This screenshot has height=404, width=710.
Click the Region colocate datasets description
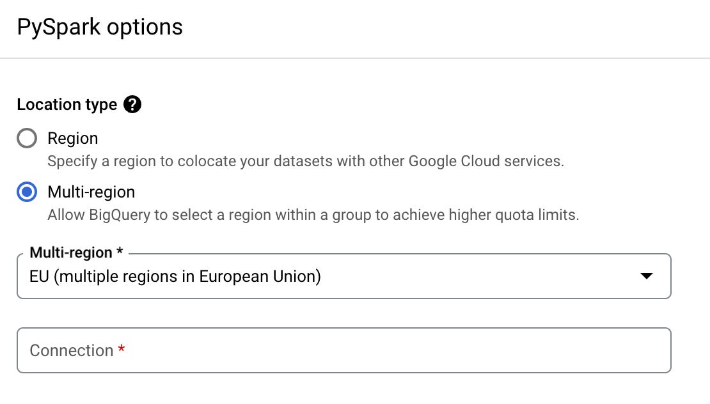coord(305,160)
